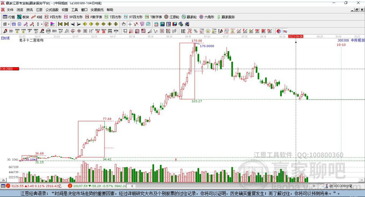365x197 pixels.
Task: Open 赢家服务 with dollar icon
Action: tap(226, 17)
